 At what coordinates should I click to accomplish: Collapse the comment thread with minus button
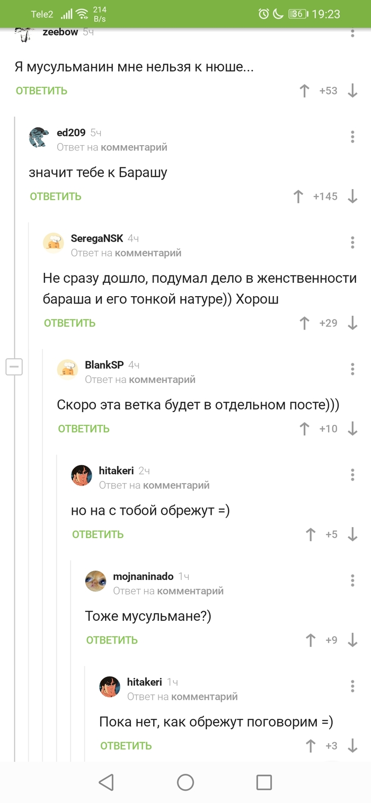click(x=14, y=366)
